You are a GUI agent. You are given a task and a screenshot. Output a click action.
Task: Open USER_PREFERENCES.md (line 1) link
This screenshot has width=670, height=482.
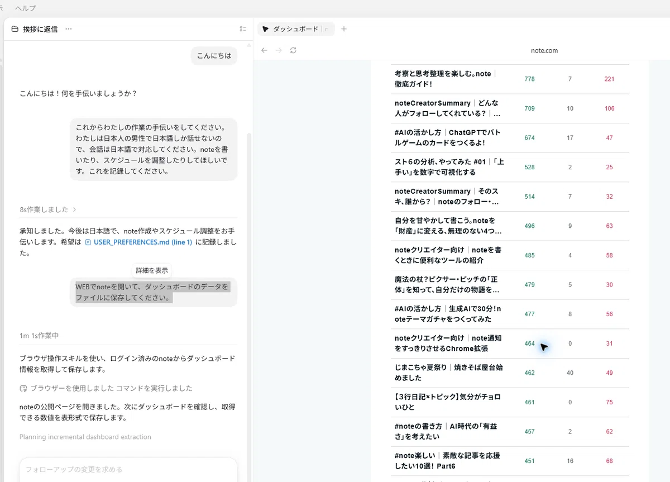(142, 242)
